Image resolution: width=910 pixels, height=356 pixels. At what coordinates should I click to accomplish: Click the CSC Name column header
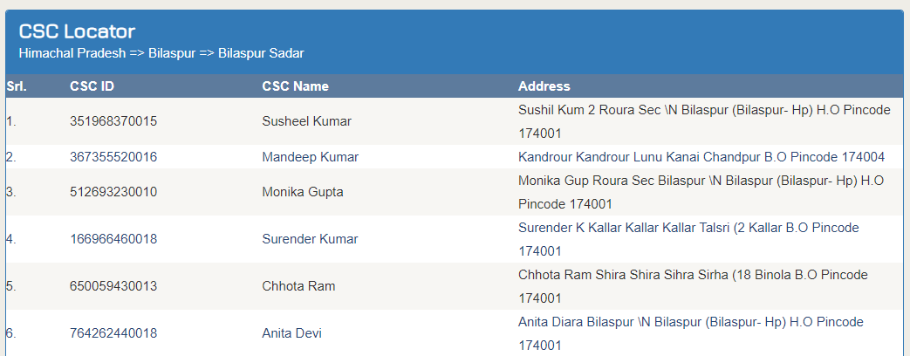[296, 86]
